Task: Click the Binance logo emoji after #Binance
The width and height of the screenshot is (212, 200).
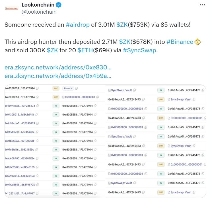Action: click(197, 42)
